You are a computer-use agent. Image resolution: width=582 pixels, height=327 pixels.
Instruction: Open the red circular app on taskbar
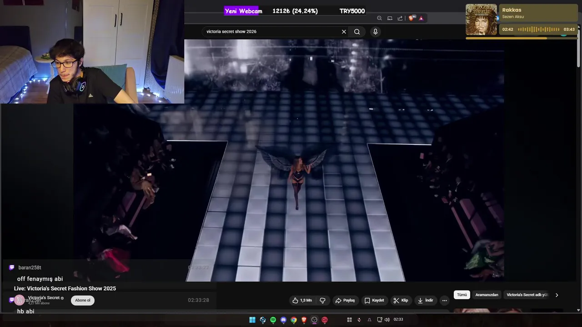[x=325, y=320]
